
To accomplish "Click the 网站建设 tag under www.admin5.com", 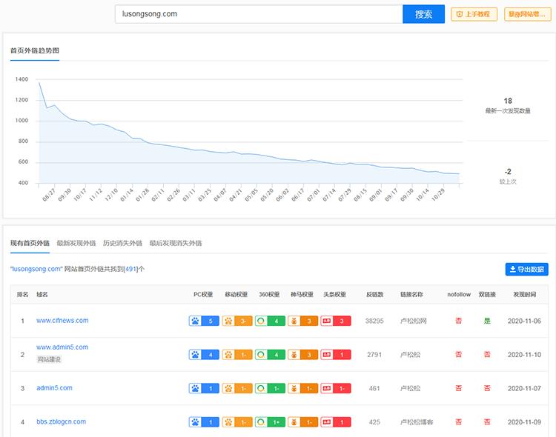I will point(49,359).
